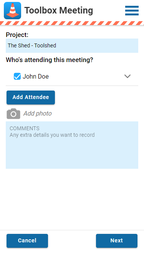Proceed with the Next button

pos(117,240)
